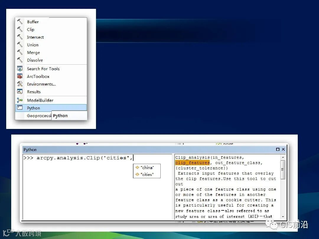Click the Search For Tools window icon
The image size is (319, 239).
click(x=20, y=68)
